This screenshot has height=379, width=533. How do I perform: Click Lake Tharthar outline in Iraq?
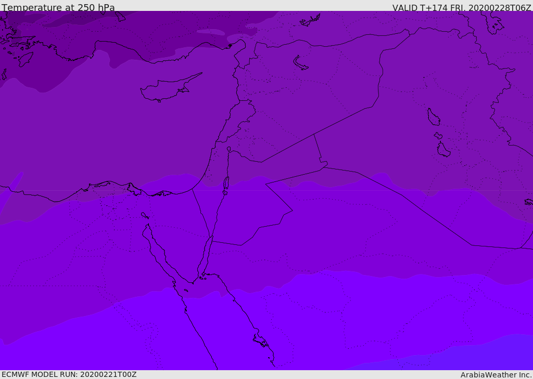point(434,117)
